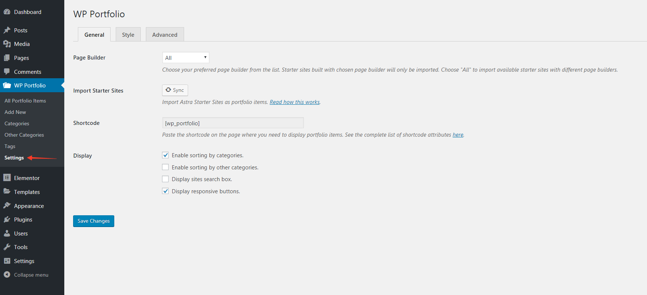Open Tools menu label
Image resolution: width=647 pixels, height=295 pixels.
point(21,247)
